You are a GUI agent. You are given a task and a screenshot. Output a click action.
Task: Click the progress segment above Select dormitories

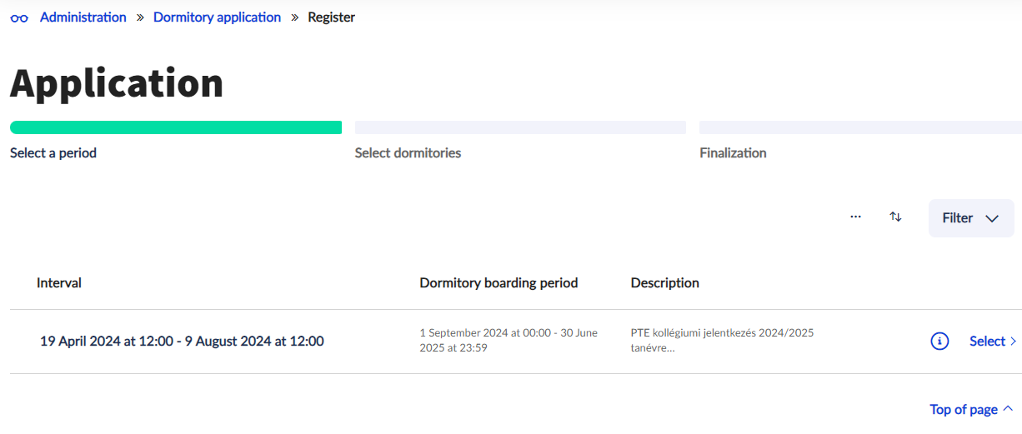[x=520, y=127]
